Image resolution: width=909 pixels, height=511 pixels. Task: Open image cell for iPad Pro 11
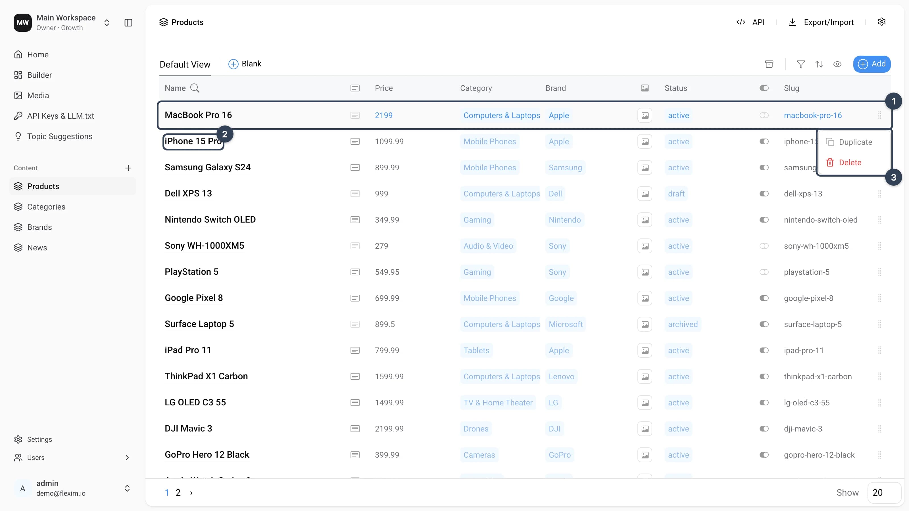pyautogui.click(x=645, y=350)
